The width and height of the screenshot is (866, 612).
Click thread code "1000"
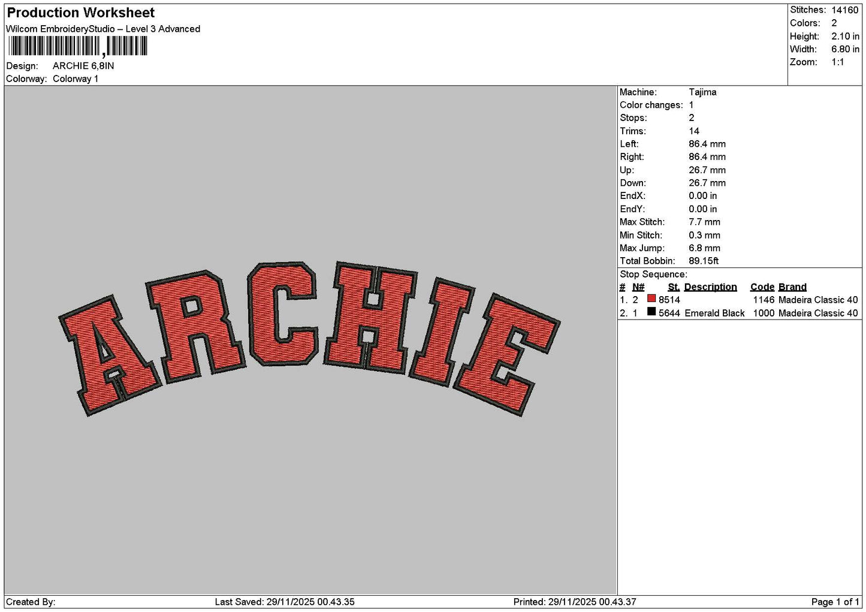pyautogui.click(x=764, y=313)
